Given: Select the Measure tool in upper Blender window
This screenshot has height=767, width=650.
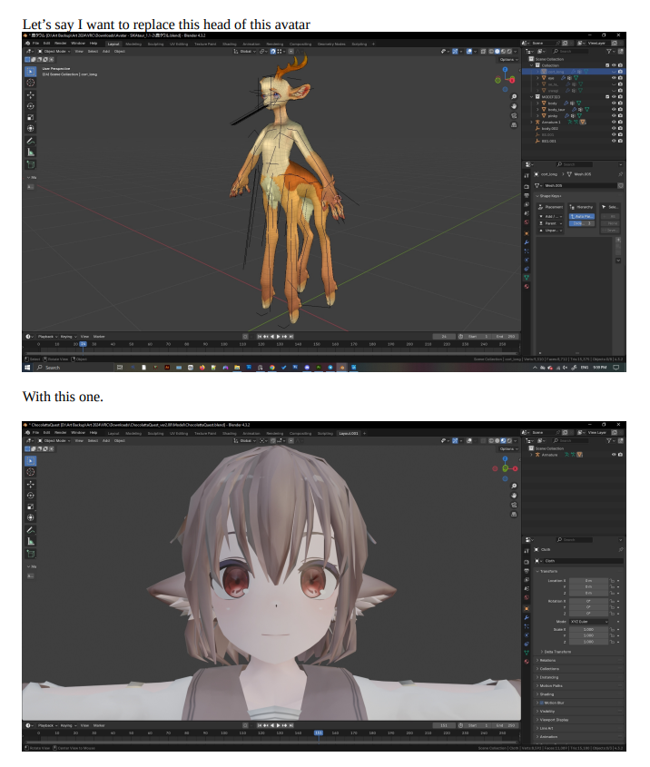Looking at the screenshot, I should click(x=30, y=152).
